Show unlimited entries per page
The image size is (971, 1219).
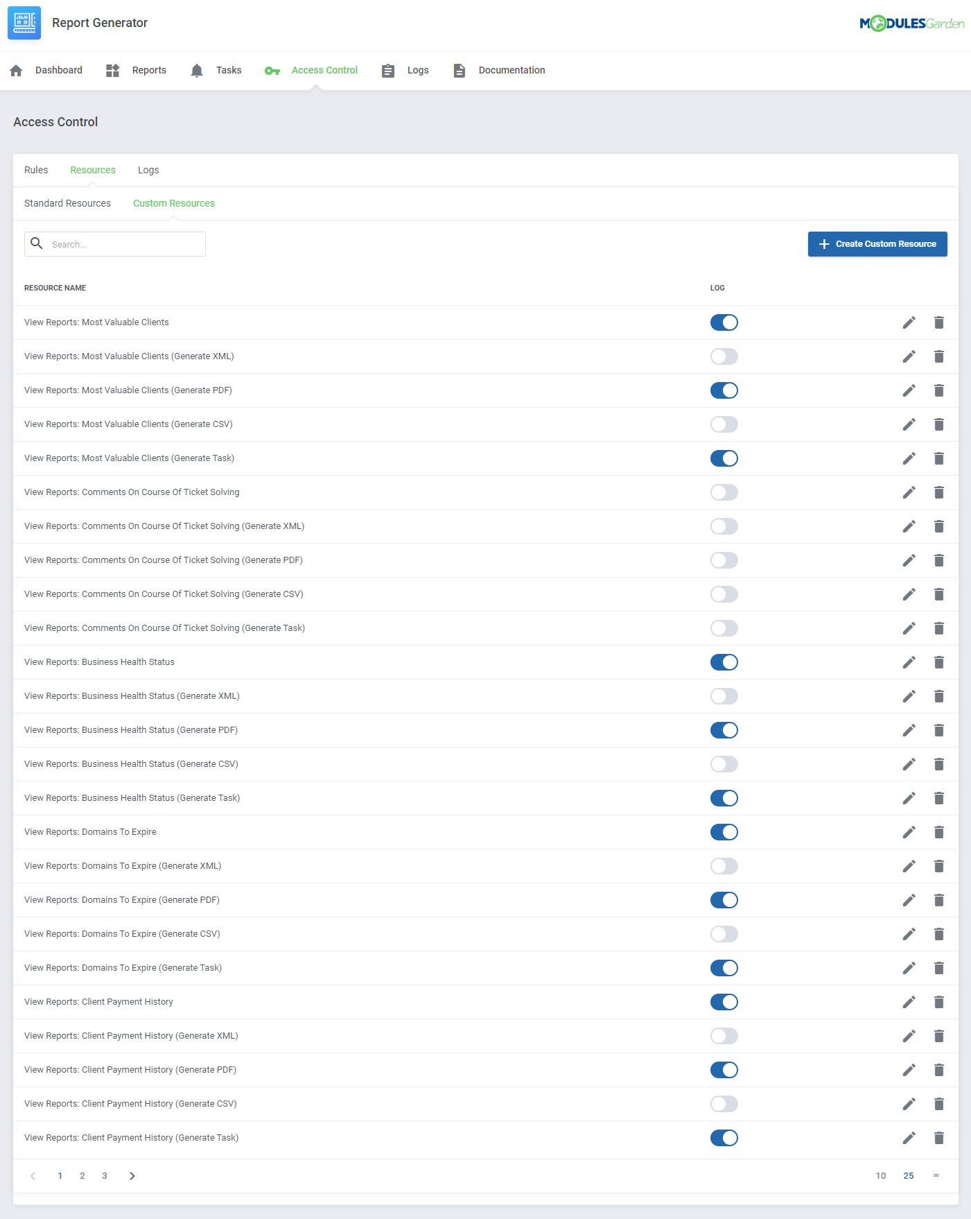click(x=936, y=1176)
